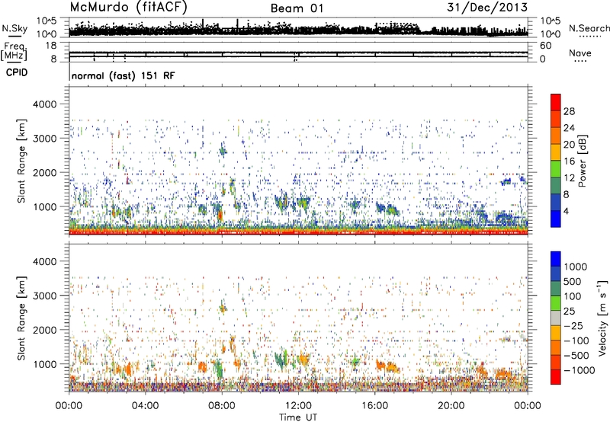Click the 'Slant Range [km]' label of the velocity panel

[x=21, y=318]
